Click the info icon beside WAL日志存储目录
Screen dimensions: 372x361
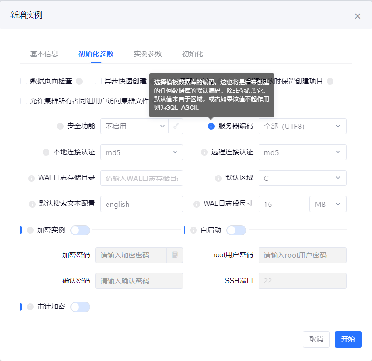31,178
